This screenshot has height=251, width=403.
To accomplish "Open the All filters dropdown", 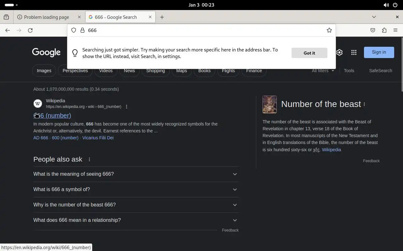I will click(323, 71).
